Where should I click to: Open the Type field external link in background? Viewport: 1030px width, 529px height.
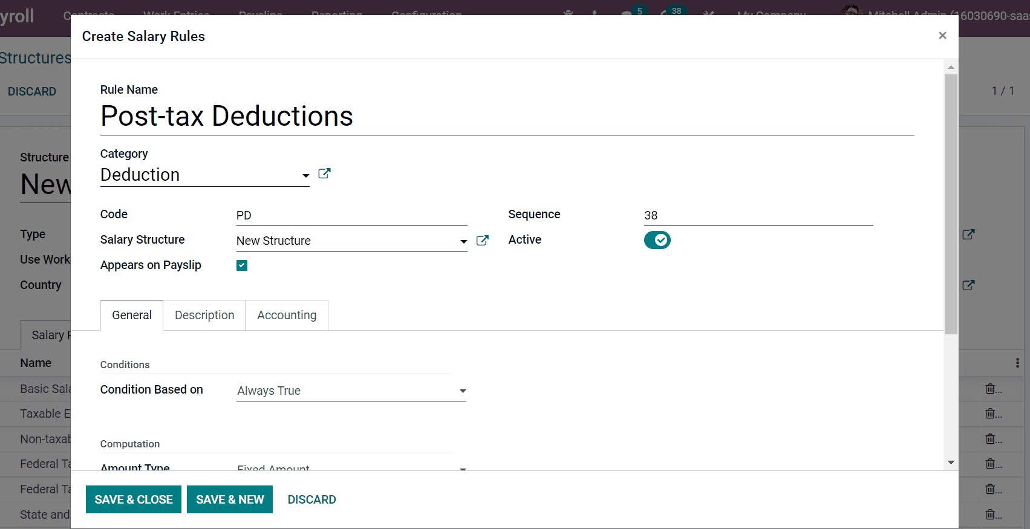click(968, 234)
